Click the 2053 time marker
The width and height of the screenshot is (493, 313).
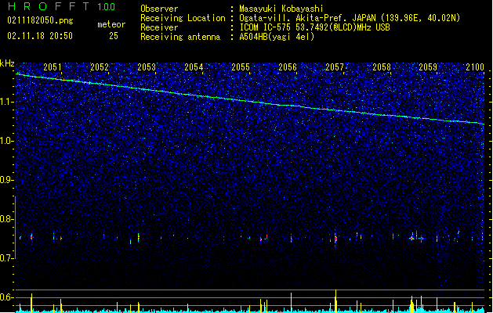[x=147, y=67]
